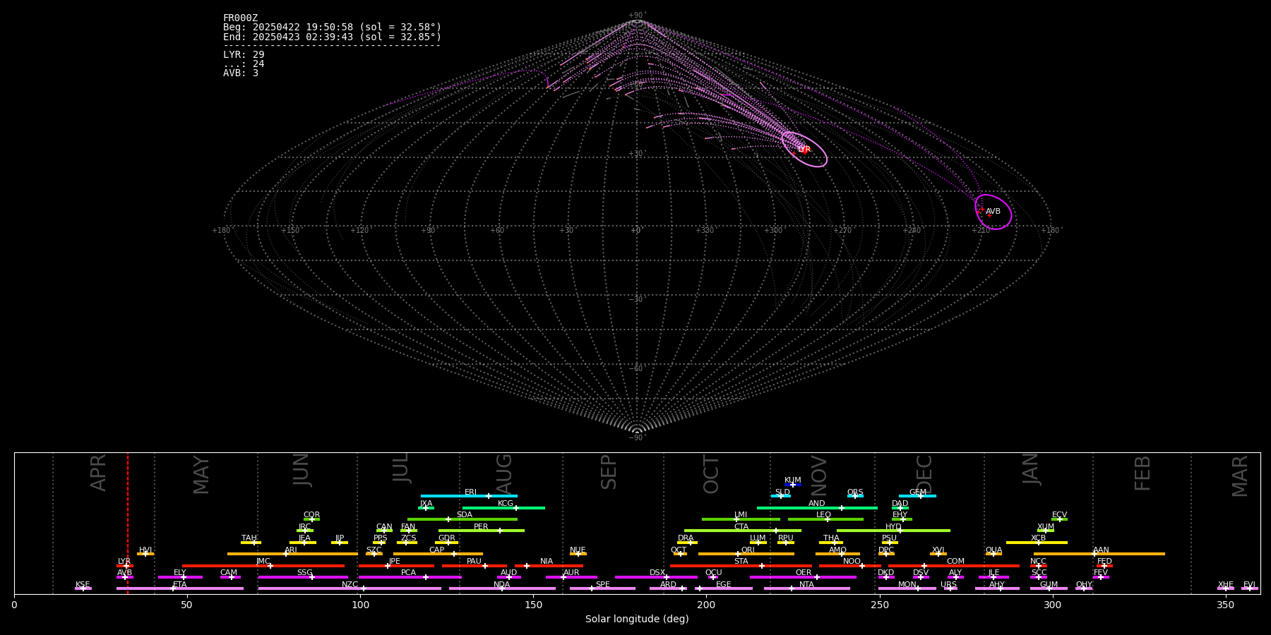Click the AAN shower bar
1271x635 pixels.
(1099, 554)
